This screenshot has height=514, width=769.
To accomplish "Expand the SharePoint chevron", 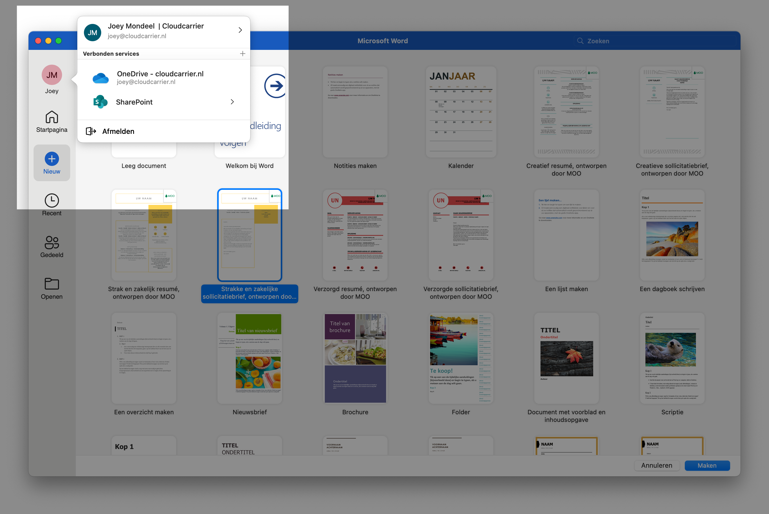I will click(232, 102).
